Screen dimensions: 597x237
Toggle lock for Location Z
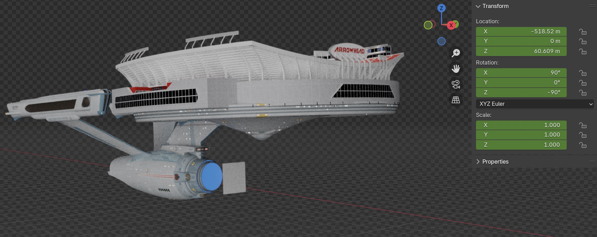point(583,51)
